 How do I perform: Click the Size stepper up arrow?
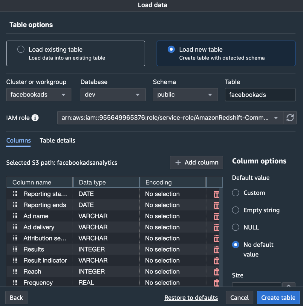tap(289, 286)
